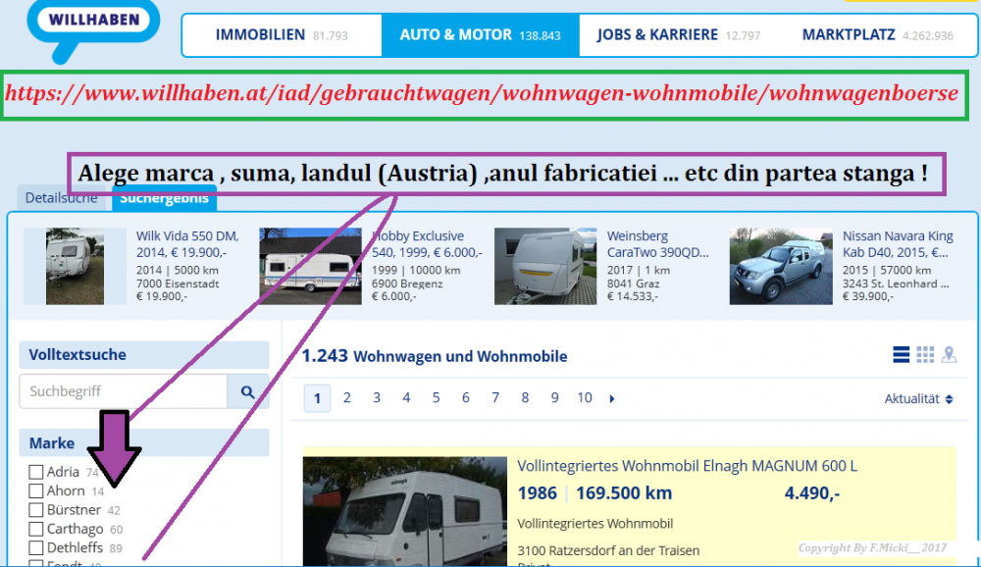Image resolution: width=981 pixels, height=567 pixels.
Task: Check the Adria brand checkbox
Action: tap(36, 472)
